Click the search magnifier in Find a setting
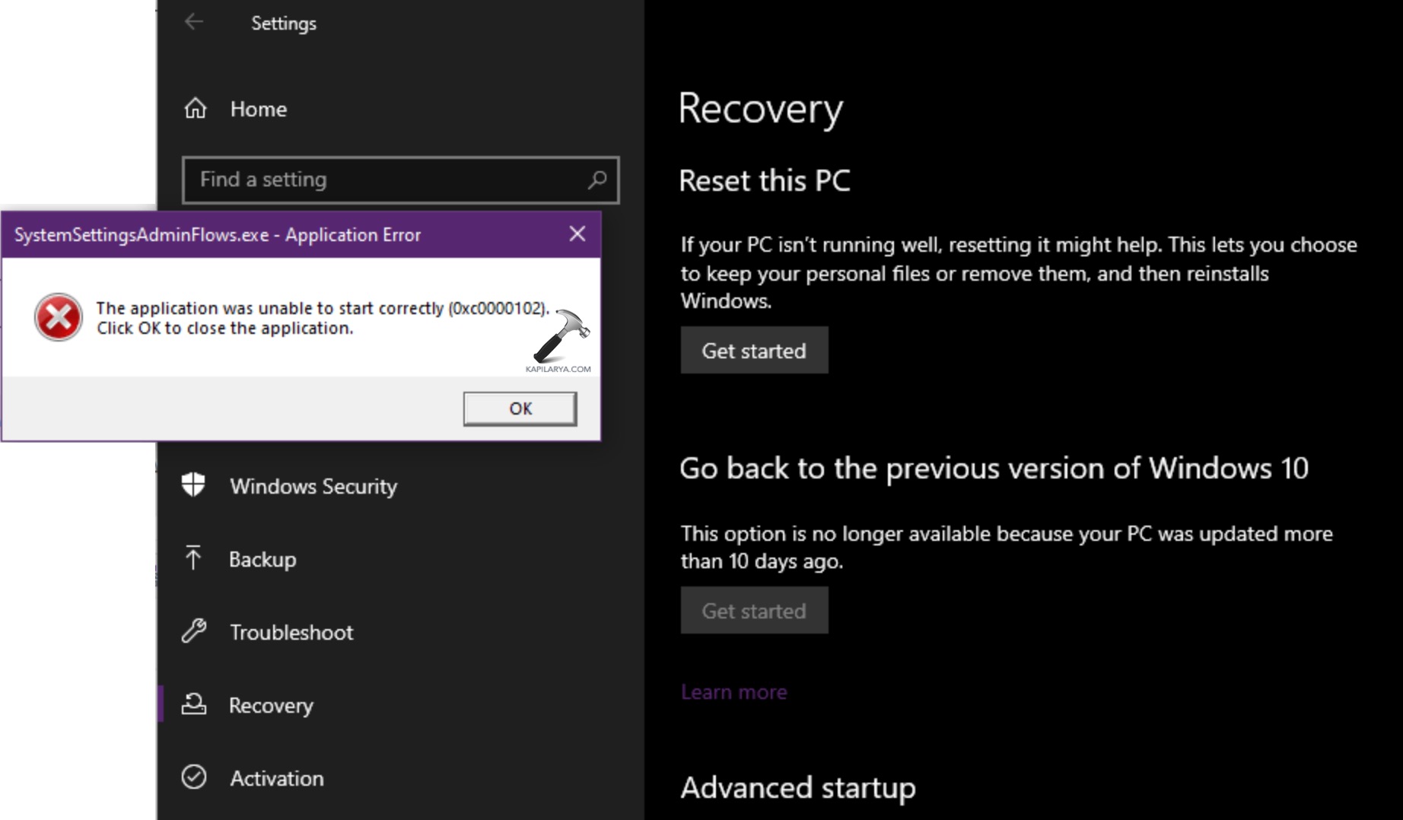This screenshot has height=820, width=1403. click(x=598, y=180)
